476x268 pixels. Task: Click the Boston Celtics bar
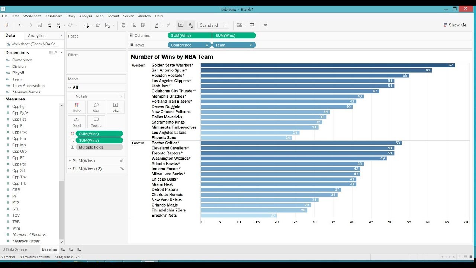[x=301, y=143]
